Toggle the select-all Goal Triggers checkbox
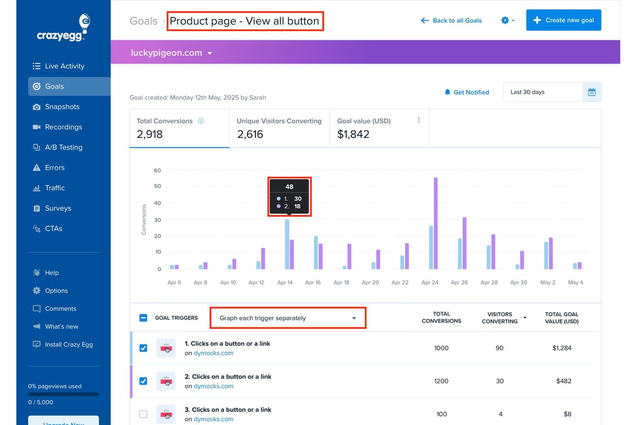Image resolution: width=637 pixels, height=425 pixels. 143,318
